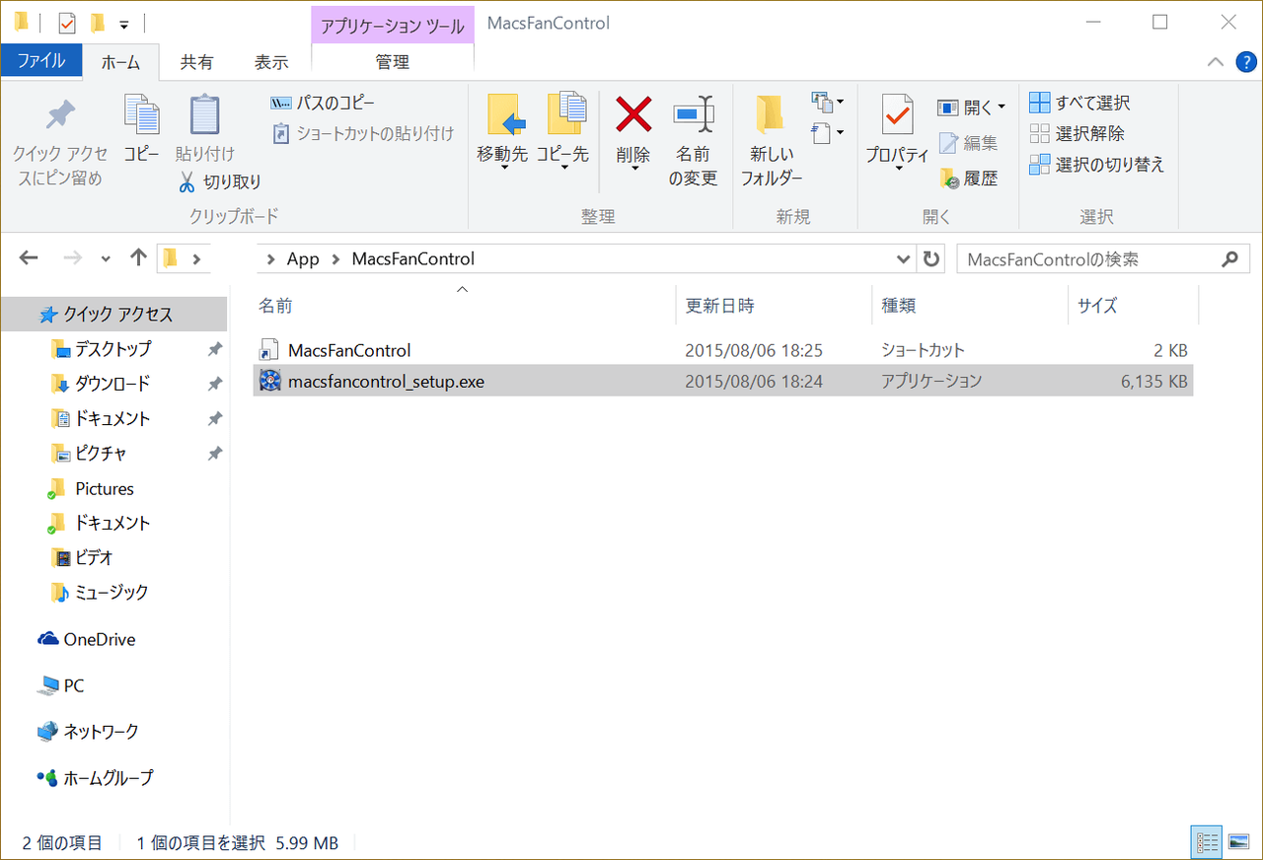Viewport: 1263px width, 860px height.
Task: Click macsfancontrol_setup.exe fan icon
Action: (269, 381)
